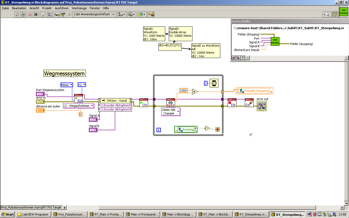Click the search magnifier toolbar button
This screenshot has width=349, height=218.
[327, 14]
